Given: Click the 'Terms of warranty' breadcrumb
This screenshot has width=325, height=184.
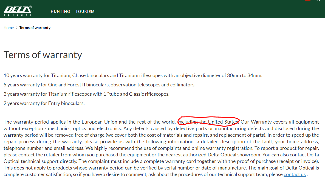Looking at the screenshot, I should 35,28.
